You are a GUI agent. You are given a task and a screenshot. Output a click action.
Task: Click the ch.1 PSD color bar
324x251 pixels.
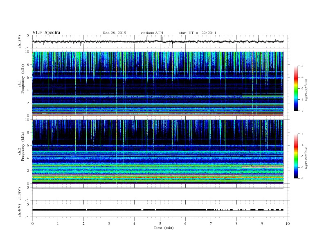pos(296,88)
